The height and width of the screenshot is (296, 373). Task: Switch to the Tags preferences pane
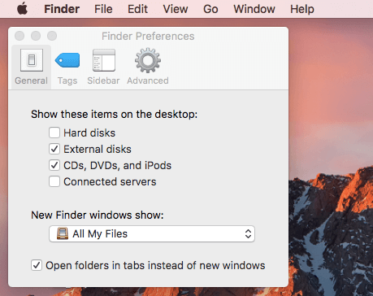67,67
